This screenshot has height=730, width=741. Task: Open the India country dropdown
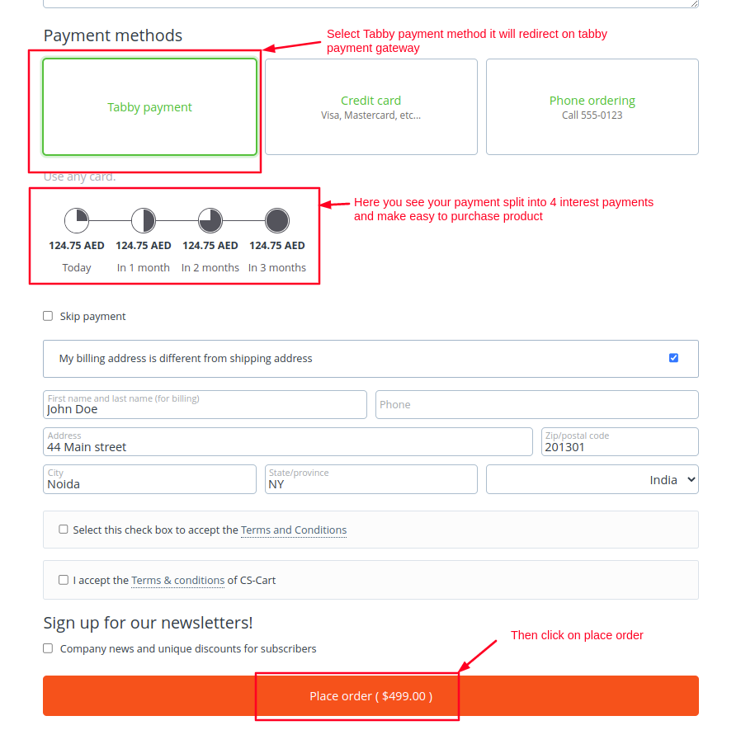(x=592, y=479)
